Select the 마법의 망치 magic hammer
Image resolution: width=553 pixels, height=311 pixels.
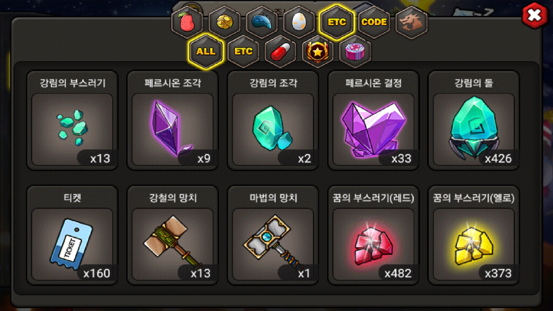click(x=273, y=235)
